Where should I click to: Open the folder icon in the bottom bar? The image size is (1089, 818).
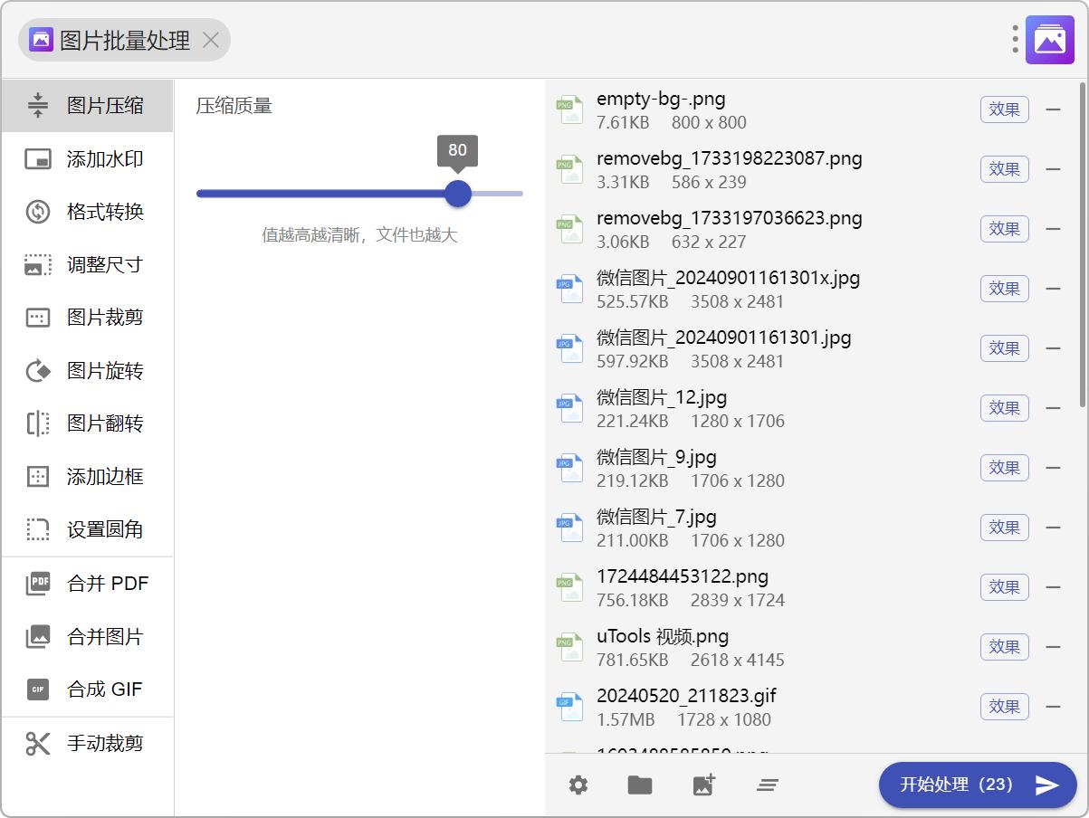(640, 785)
